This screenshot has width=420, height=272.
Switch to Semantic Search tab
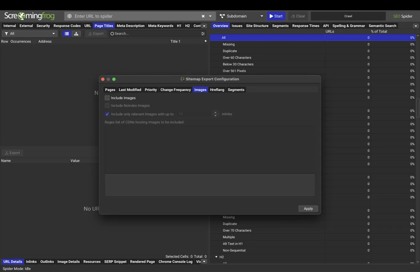(x=382, y=26)
